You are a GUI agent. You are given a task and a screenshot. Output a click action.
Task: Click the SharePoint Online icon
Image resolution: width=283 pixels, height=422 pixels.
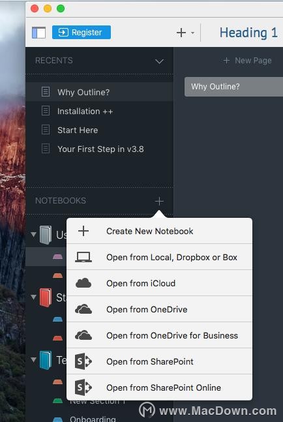[83, 387]
